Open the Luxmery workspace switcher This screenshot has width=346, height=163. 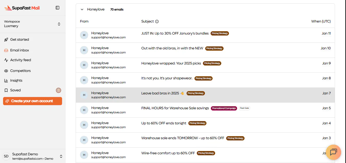point(32,24)
